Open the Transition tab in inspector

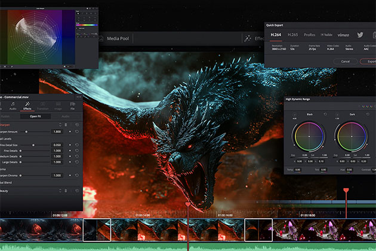coord(43,106)
